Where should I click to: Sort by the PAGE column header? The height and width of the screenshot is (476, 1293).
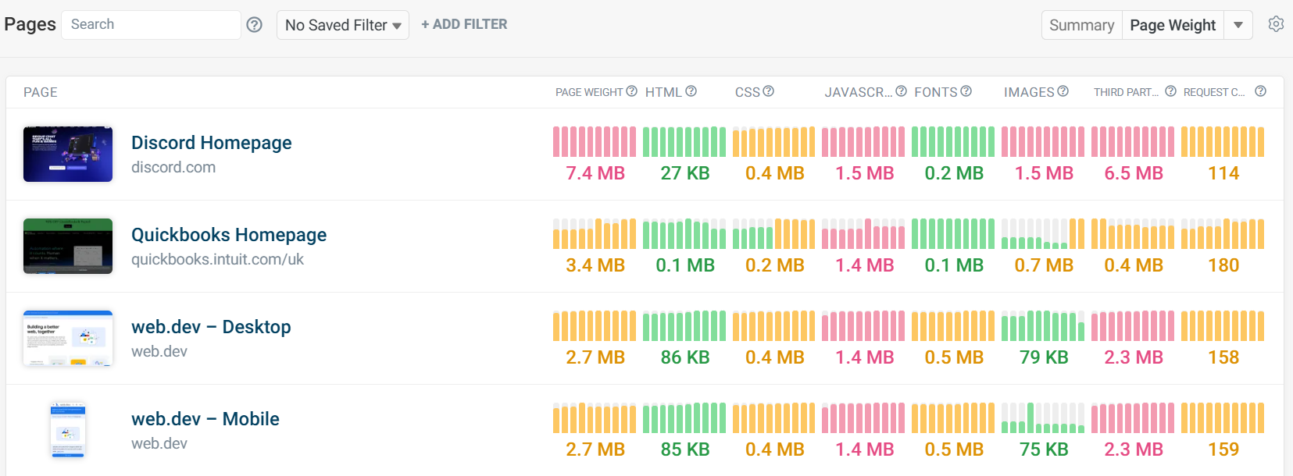point(41,92)
